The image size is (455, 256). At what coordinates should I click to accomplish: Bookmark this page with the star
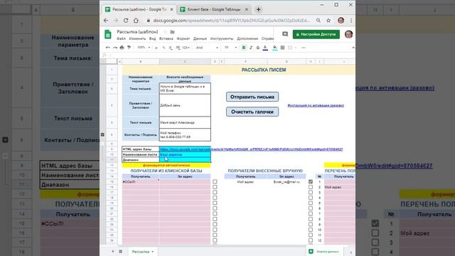click(x=328, y=21)
